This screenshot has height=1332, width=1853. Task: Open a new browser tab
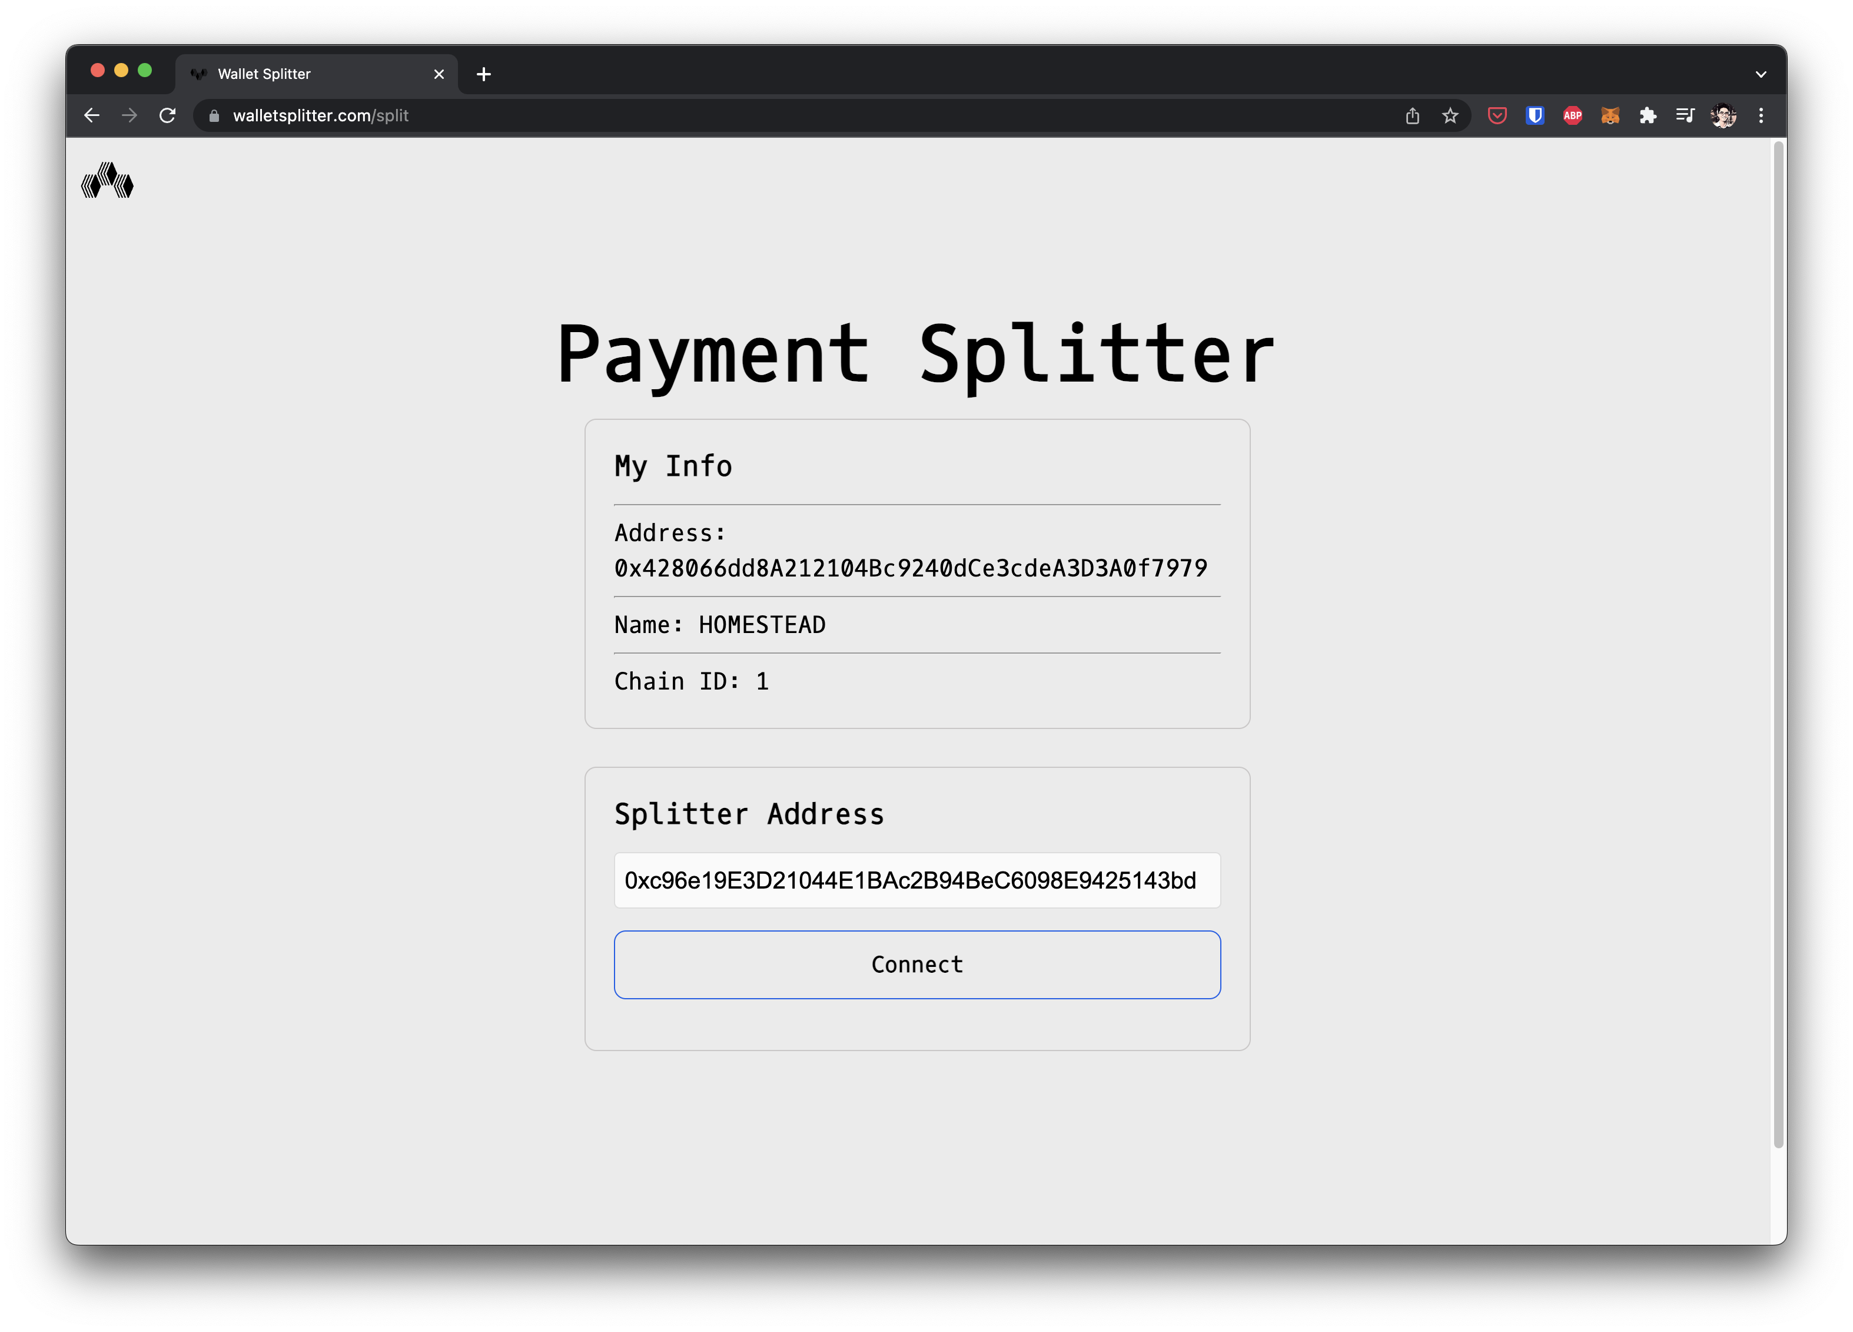pyautogui.click(x=484, y=74)
